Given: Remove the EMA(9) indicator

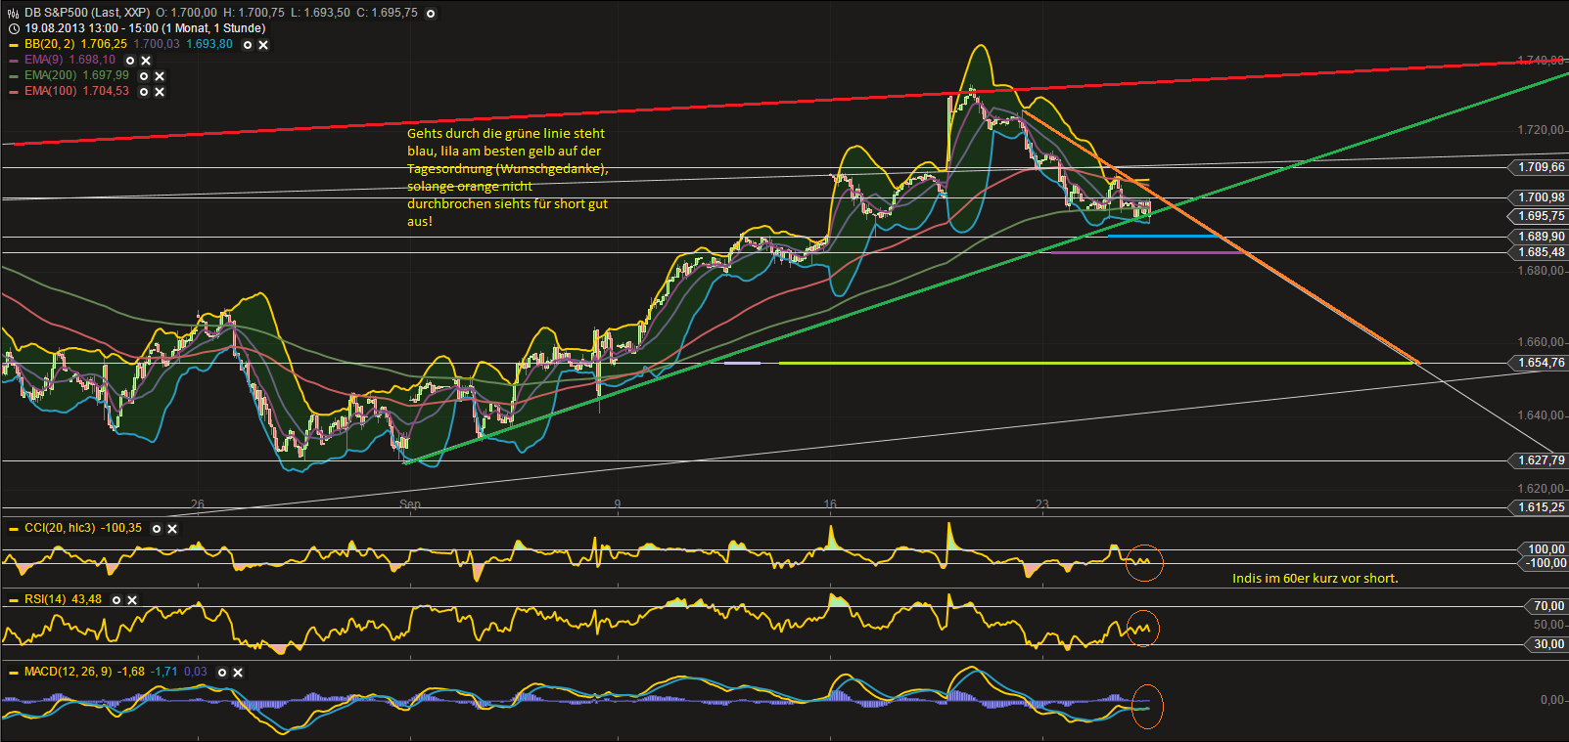Looking at the screenshot, I should 146,60.
